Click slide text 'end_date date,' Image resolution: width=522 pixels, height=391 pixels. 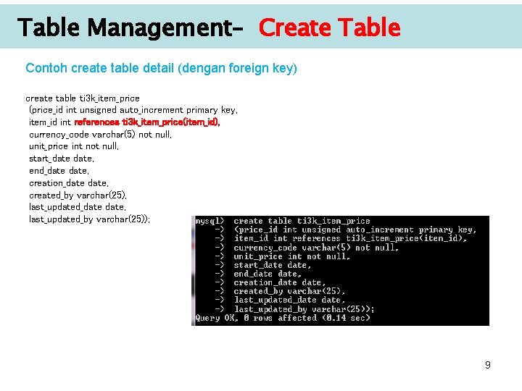click(x=59, y=171)
